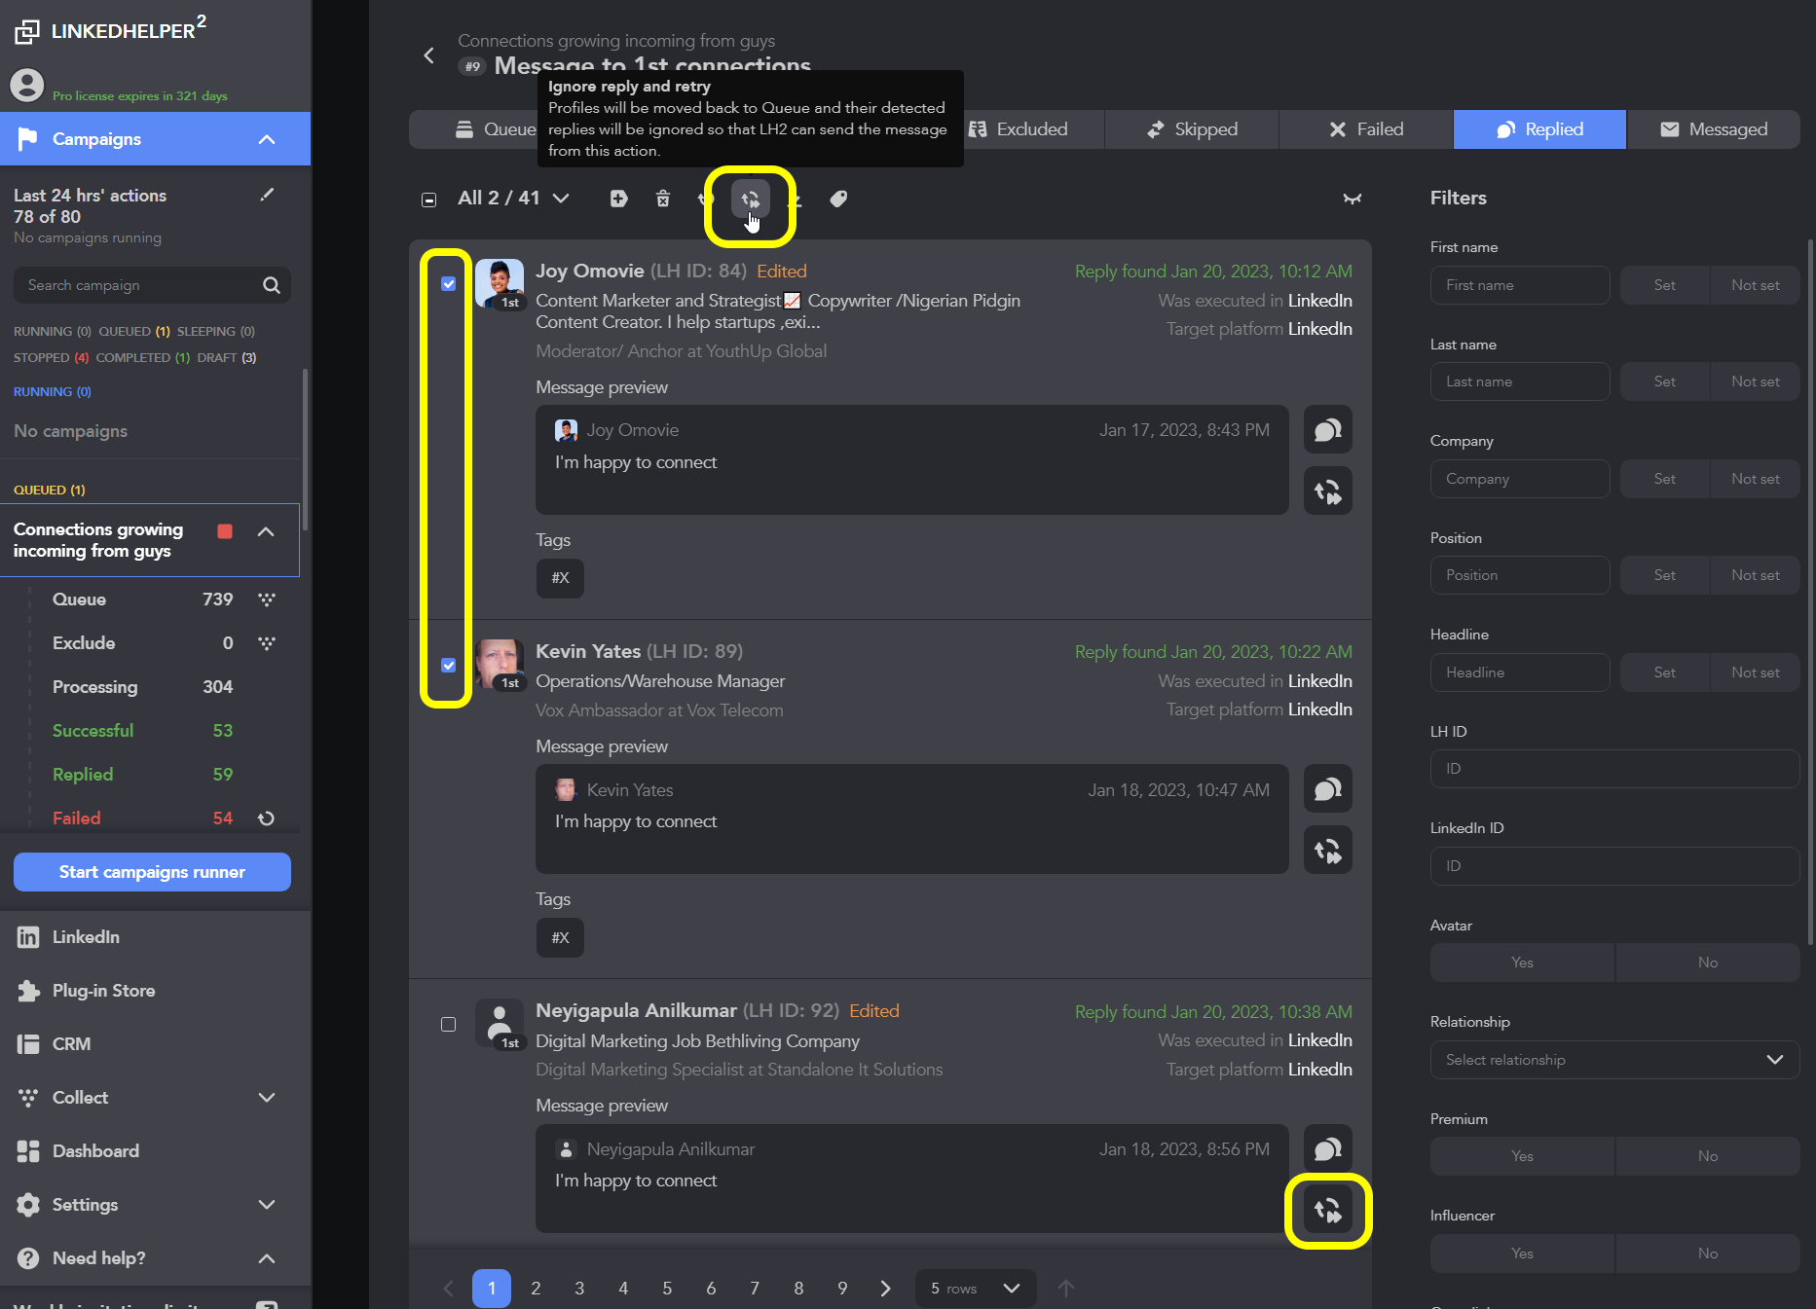Click Start campaigns runner button

coord(152,872)
